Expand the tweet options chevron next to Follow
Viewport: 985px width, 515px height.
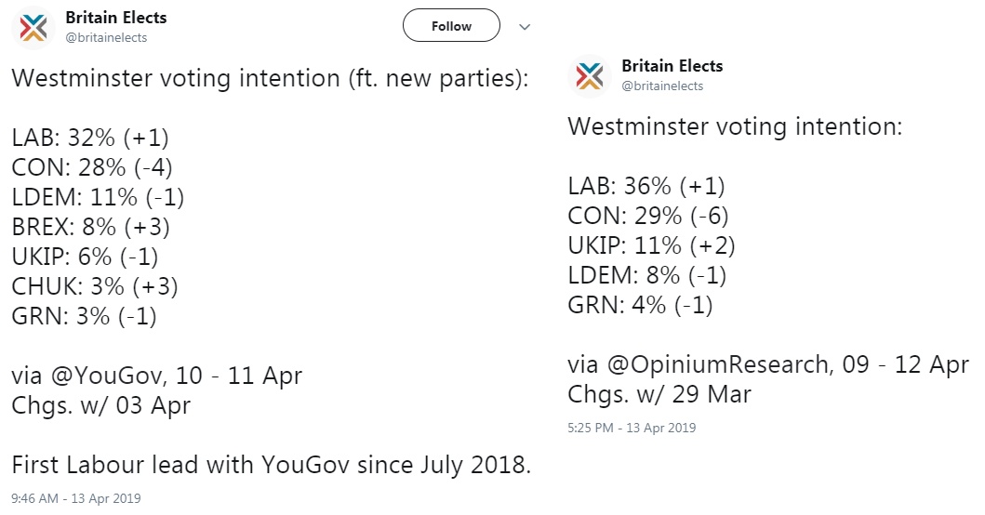point(525,26)
